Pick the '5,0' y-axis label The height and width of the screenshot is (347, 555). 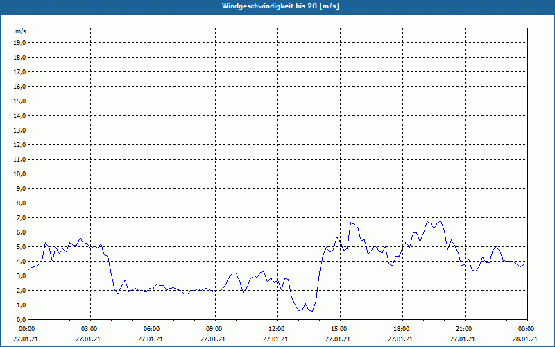[x=21, y=247]
